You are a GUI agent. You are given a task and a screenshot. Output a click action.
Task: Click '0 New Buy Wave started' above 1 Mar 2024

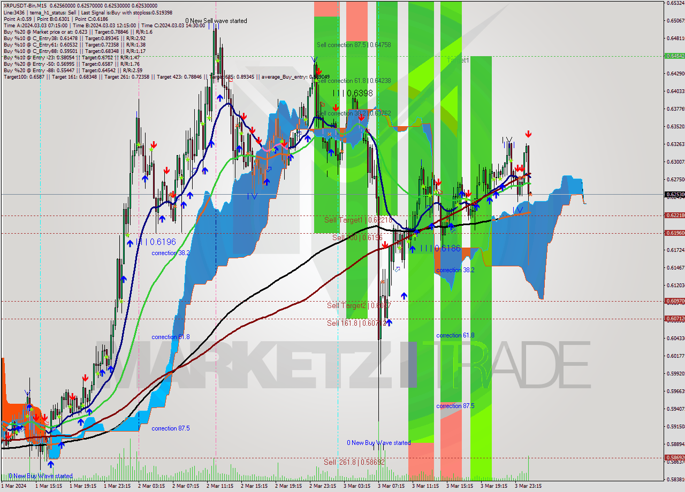pyautogui.click(x=41, y=476)
